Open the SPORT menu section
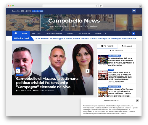This screenshot has width=148, height=125. click(x=70, y=33)
